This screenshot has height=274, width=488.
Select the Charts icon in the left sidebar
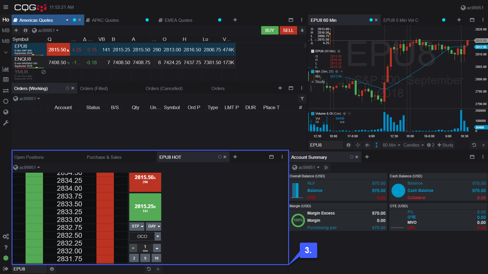point(6,69)
